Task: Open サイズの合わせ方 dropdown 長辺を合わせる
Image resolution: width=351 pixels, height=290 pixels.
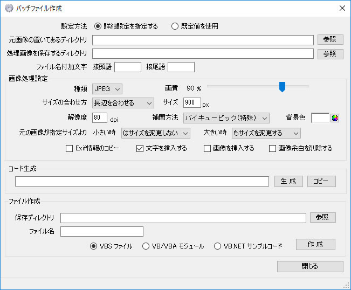Action: [x=123, y=103]
